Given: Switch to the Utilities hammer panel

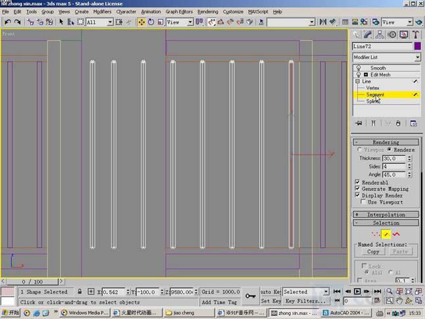Looking at the screenshot, I should pyautogui.click(x=416, y=35).
